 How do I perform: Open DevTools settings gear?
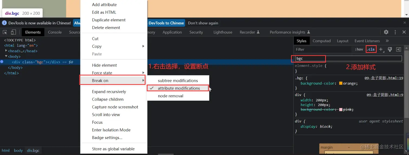tap(386, 32)
